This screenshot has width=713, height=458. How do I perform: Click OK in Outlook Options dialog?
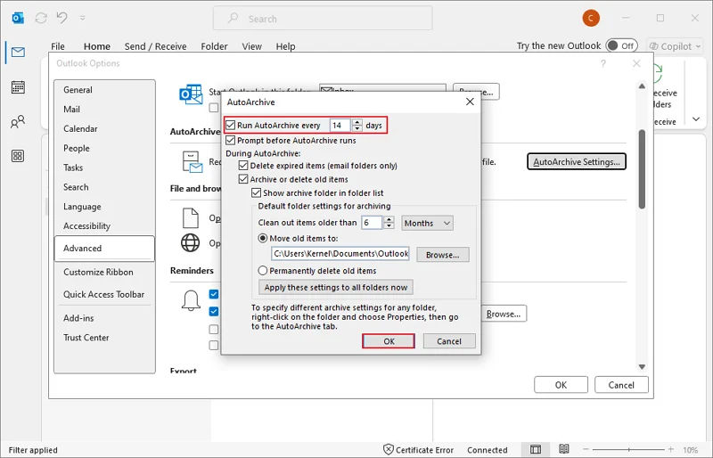(561, 385)
